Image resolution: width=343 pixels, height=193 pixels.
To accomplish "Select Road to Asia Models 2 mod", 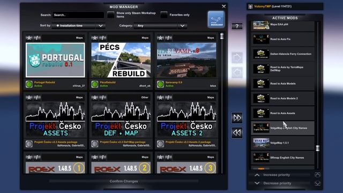I will click(x=282, y=99).
